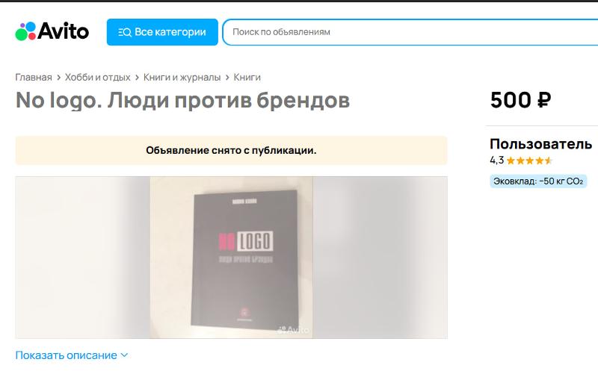The image size is (598, 377).
Task: Click the 4,3 rating number
Action: [497, 161]
